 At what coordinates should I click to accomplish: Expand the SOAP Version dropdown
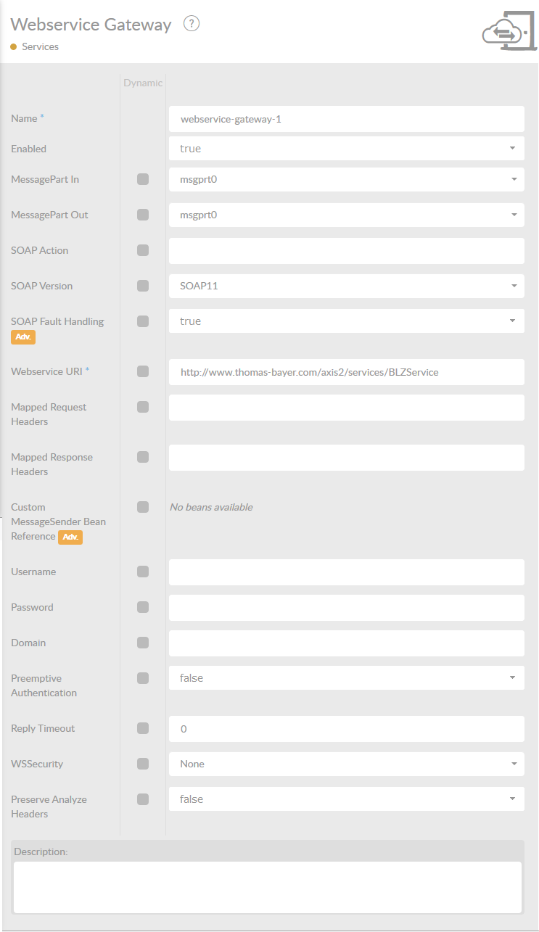(x=346, y=286)
